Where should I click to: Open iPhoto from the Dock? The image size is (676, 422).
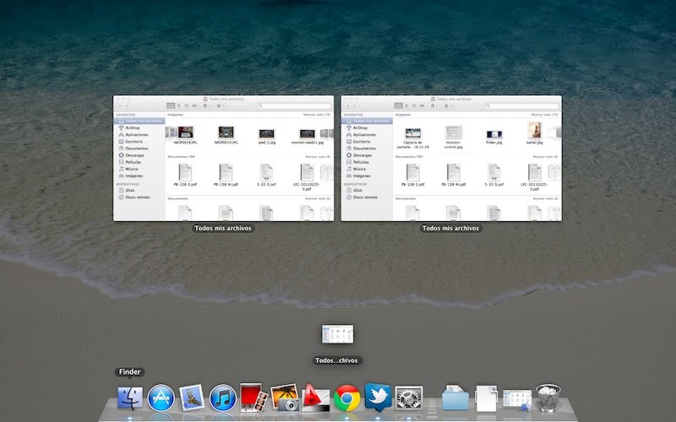click(x=285, y=397)
